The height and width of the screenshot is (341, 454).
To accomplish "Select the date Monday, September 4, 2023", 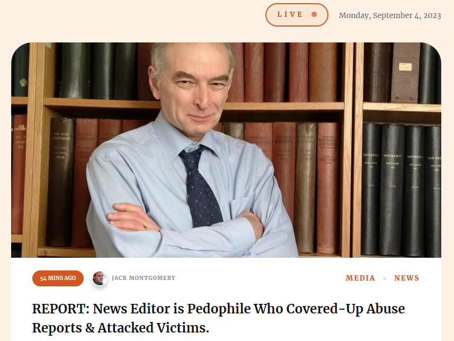I will tap(390, 15).
